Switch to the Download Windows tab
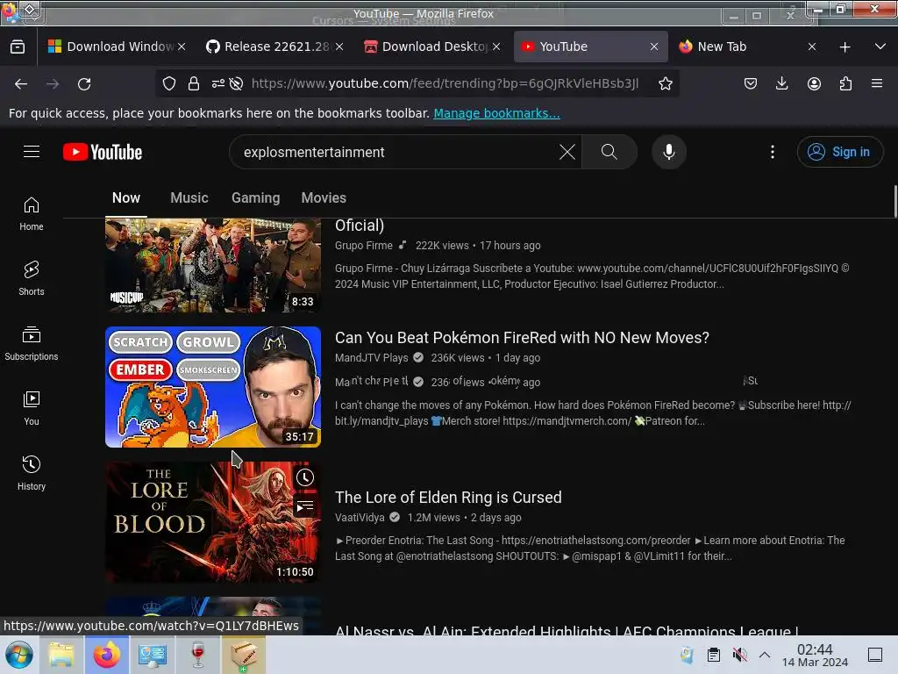The image size is (898, 674). click(x=117, y=47)
